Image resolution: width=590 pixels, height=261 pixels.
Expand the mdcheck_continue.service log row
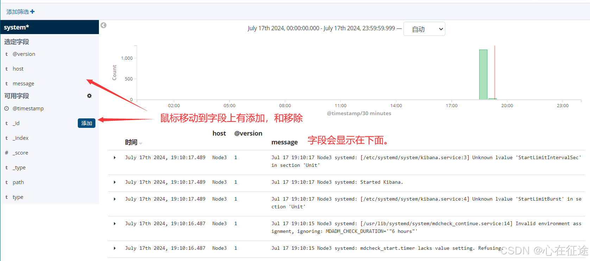point(115,224)
